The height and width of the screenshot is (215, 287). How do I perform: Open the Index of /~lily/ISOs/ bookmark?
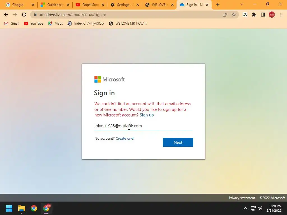coord(86,24)
